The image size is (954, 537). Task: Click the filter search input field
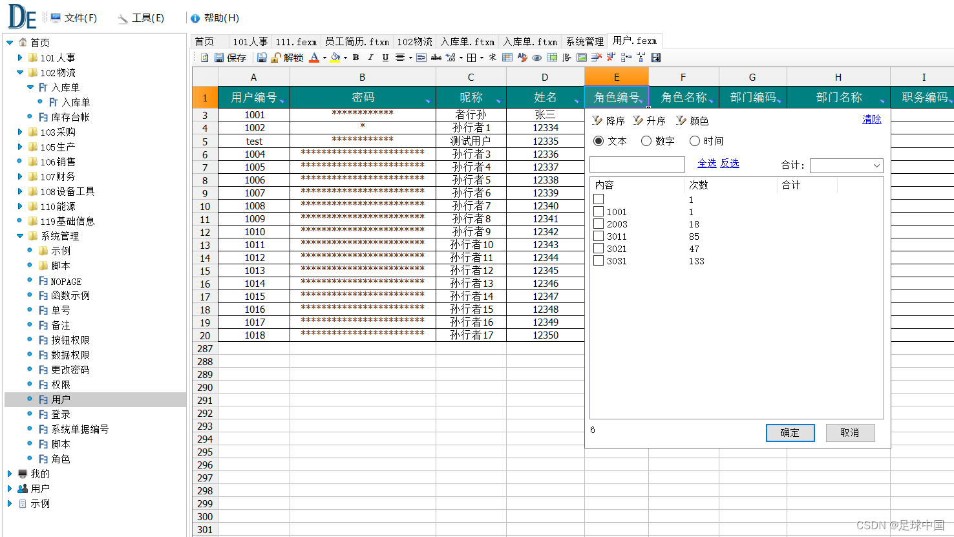click(637, 164)
